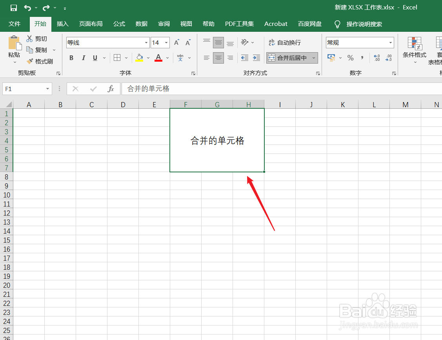The image size is (442, 340).
Task: Click the 粘贴 paste icon
Action: tap(14, 43)
